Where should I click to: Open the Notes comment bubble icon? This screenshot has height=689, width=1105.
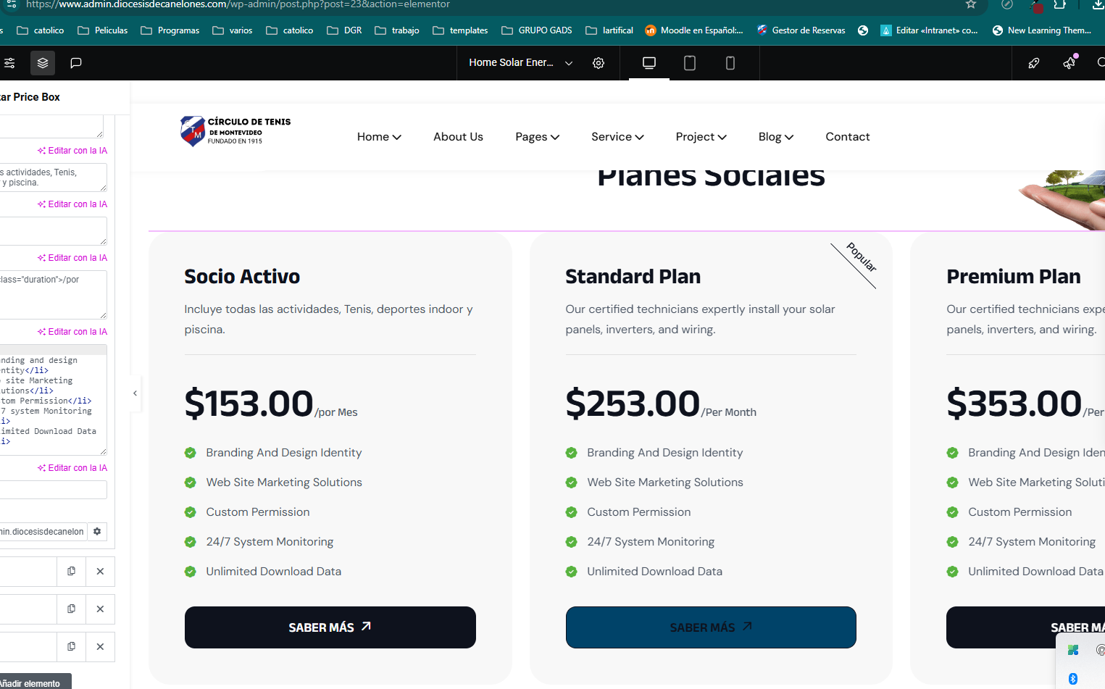click(x=75, y=63)
